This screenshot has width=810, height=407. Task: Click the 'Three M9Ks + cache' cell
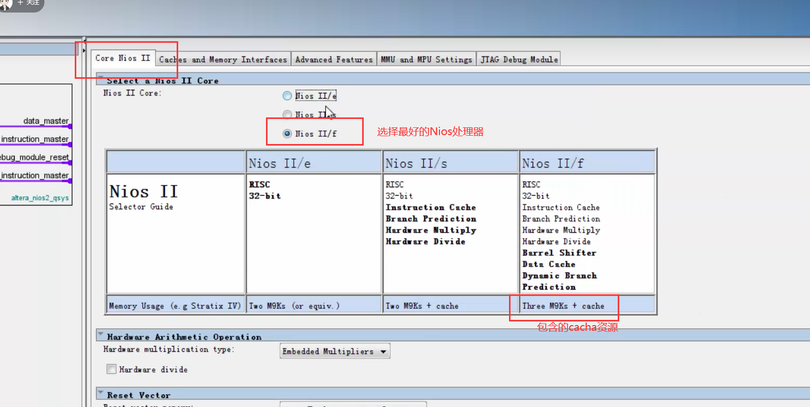click(x=587, y=306)
